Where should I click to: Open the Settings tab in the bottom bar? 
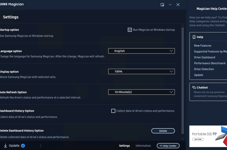pyautogui.click(x=124, y=146)
